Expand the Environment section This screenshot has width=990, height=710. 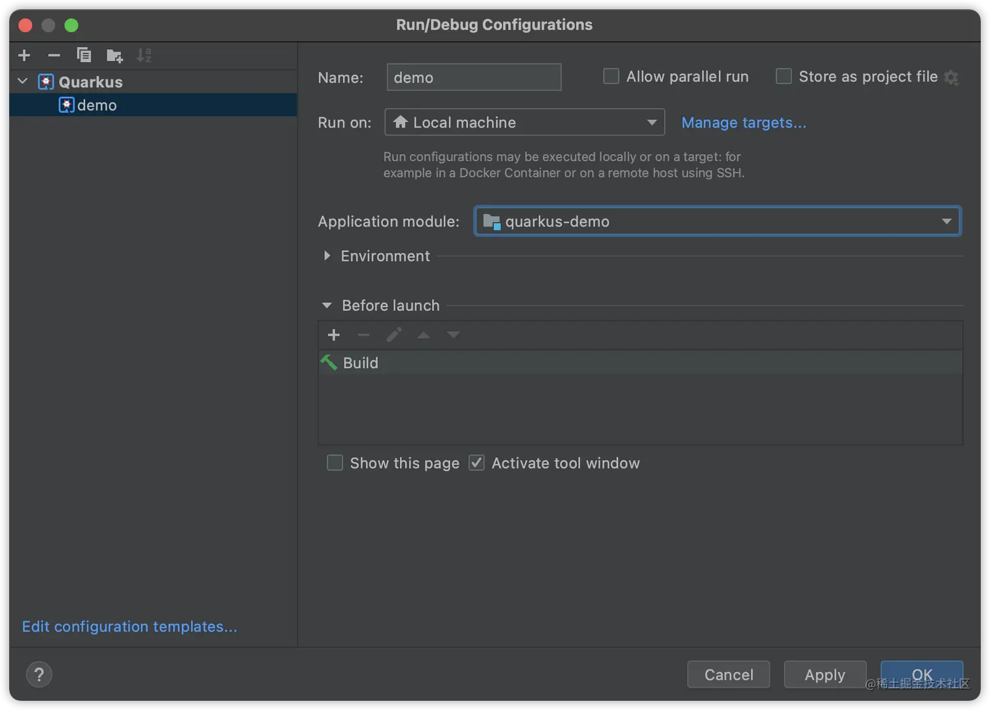pyautogui.click(x=327, y=256)
